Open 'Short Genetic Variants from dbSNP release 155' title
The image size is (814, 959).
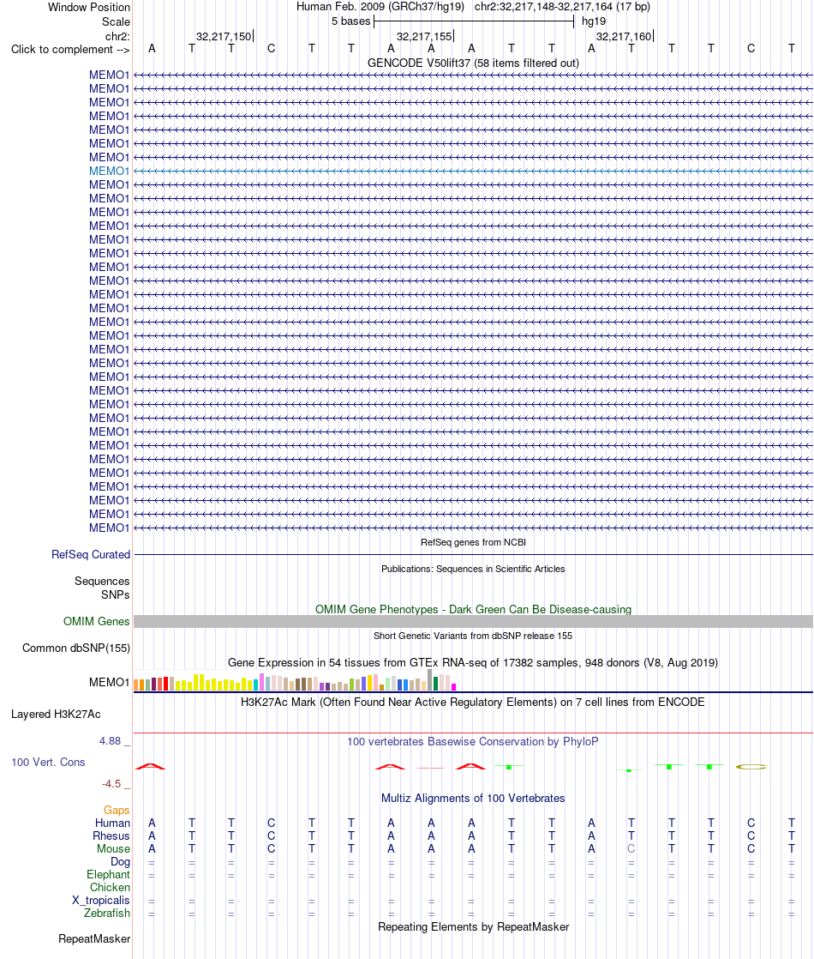pyautogui.click(x=473, y=636)
